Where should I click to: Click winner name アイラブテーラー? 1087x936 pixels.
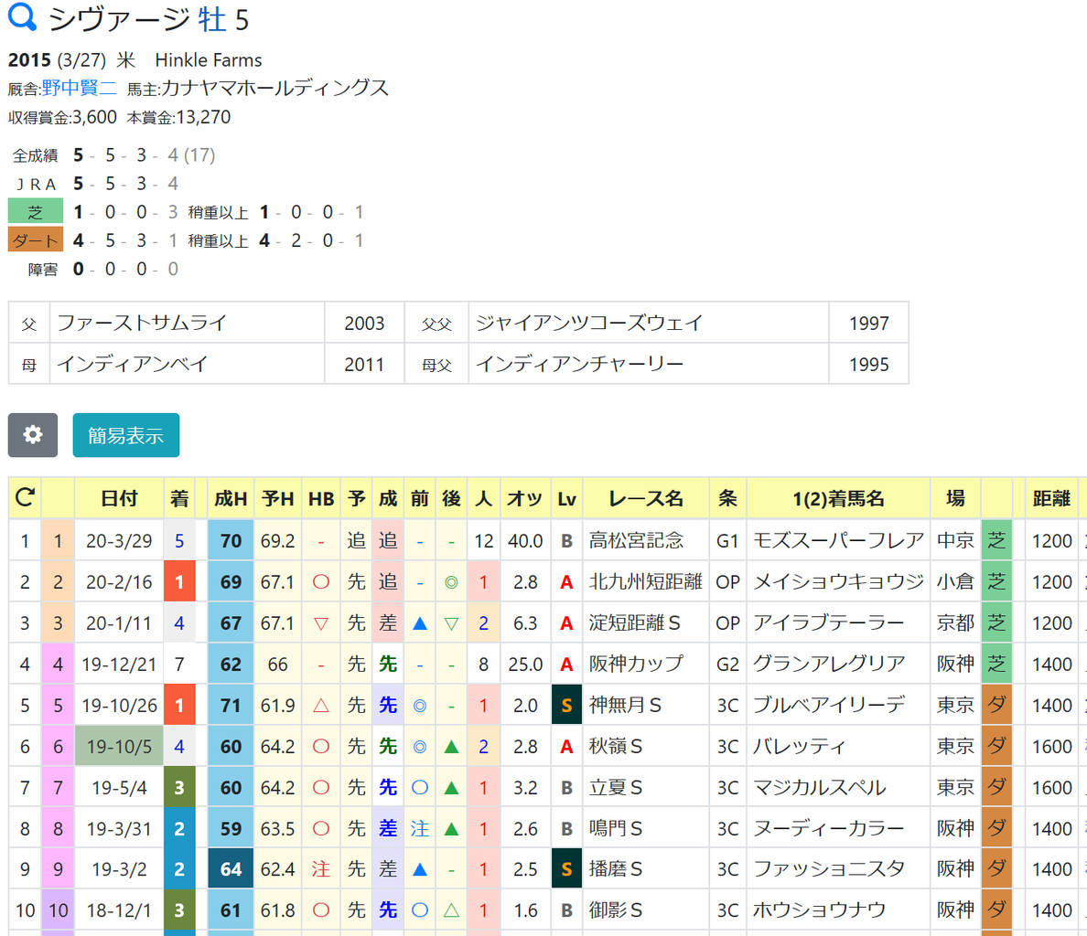(828, 623)
